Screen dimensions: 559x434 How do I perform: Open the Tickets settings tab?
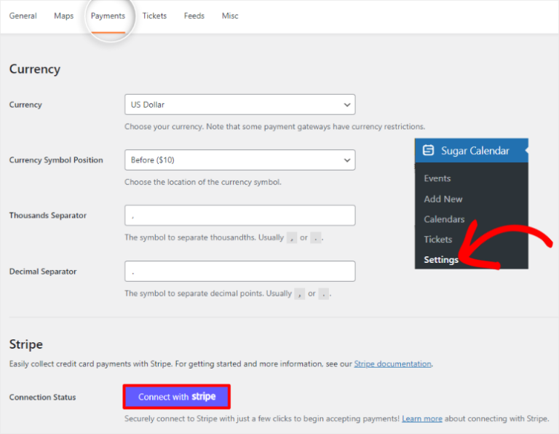point(154,16)
